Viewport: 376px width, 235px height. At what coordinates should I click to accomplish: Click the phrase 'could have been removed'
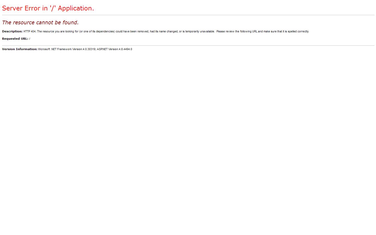click(x=132, y=31)
